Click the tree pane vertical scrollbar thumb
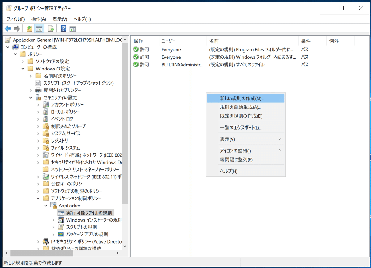This screenshot has height=268, width=371. [125, 124]
